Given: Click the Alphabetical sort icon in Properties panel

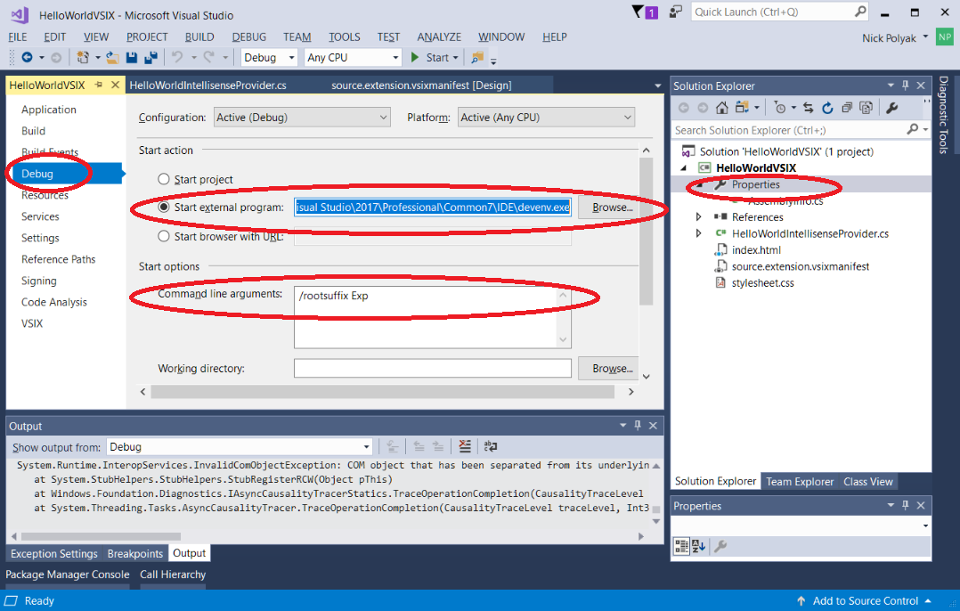Looking at the screenshot, I should (x=698, y=545).
